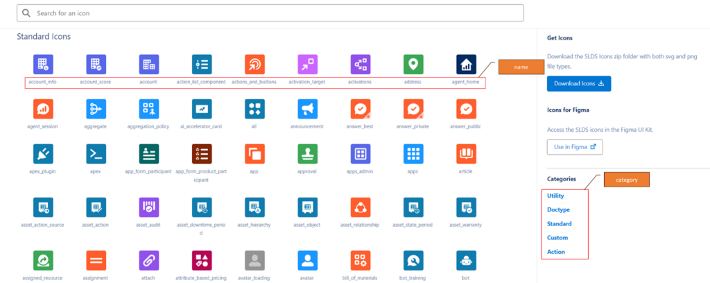710x283 pixels.
Task: Click the apex terminal prompt icon
Action: tap(96, 153)
